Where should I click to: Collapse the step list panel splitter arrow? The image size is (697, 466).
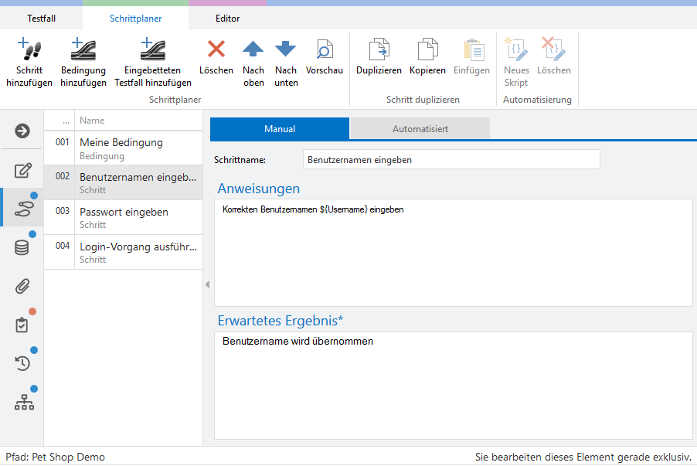click(207, 284)
